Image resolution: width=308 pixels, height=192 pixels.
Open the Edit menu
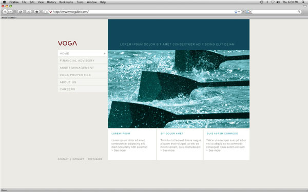(x=32, y=2)
